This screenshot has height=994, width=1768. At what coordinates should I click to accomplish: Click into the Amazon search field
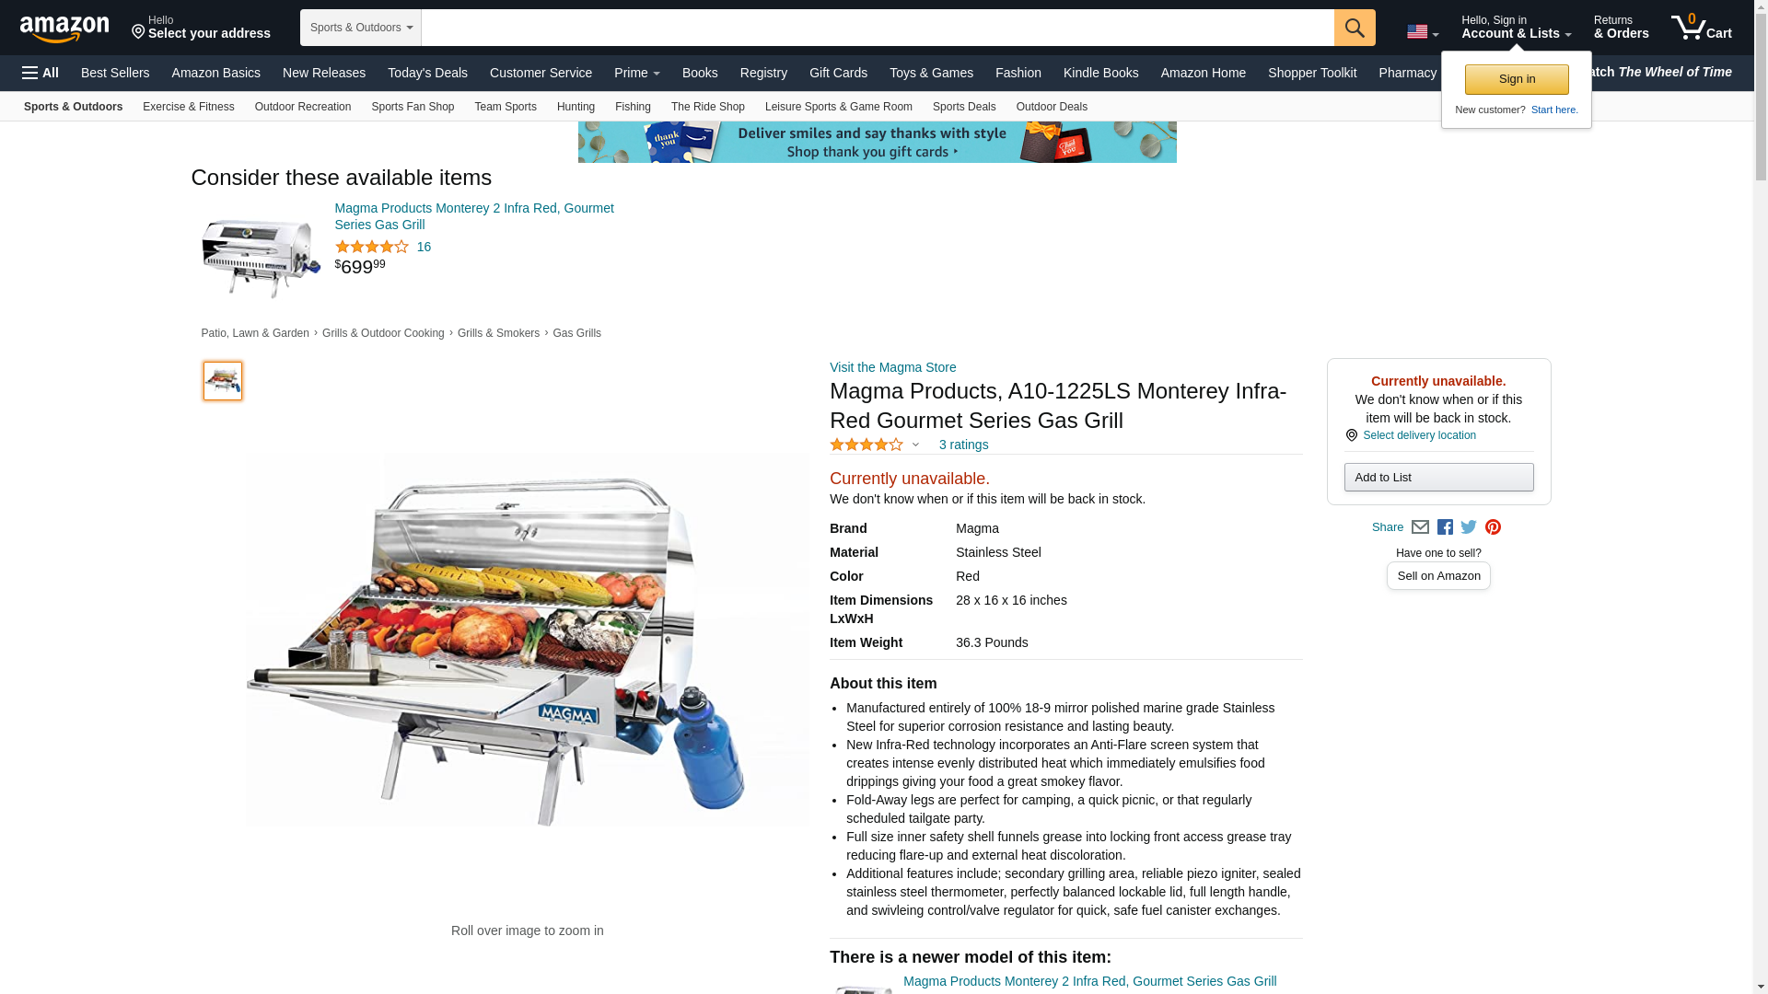tap(878, 28)
